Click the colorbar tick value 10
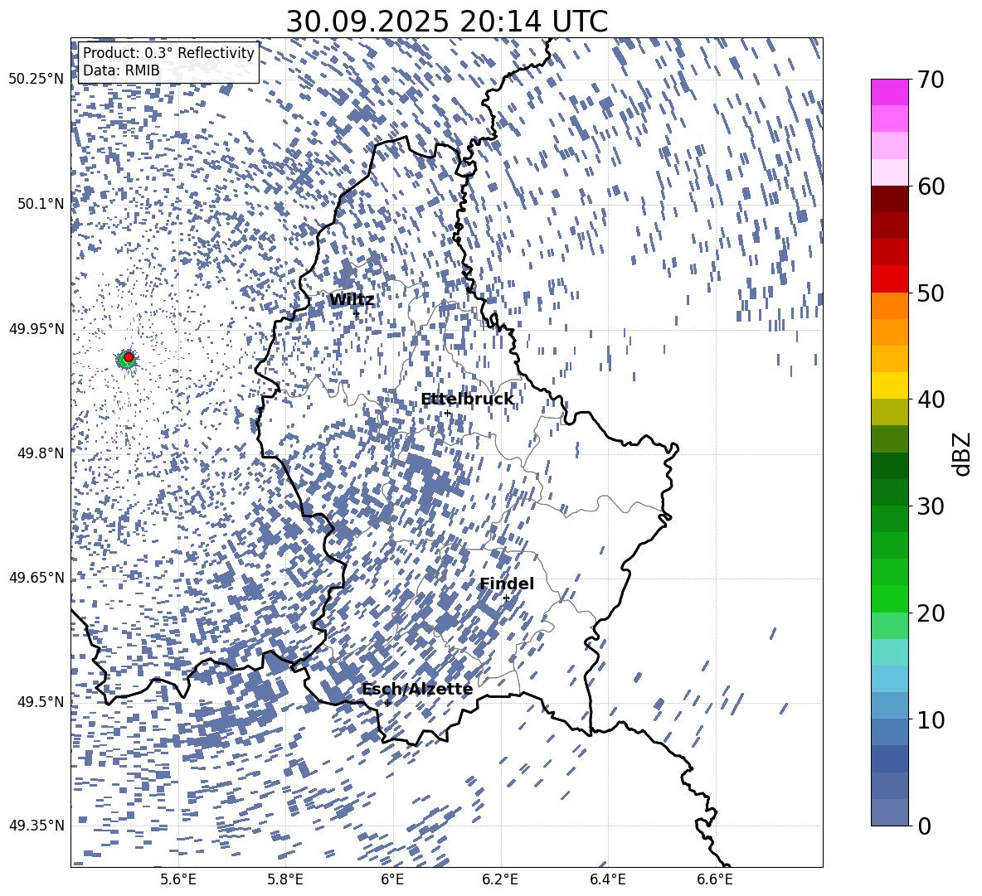 [x=931, y=719]
